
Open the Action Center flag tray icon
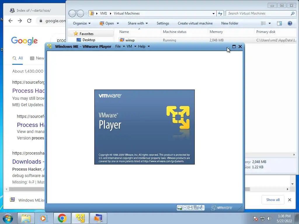tap(255, 218)
